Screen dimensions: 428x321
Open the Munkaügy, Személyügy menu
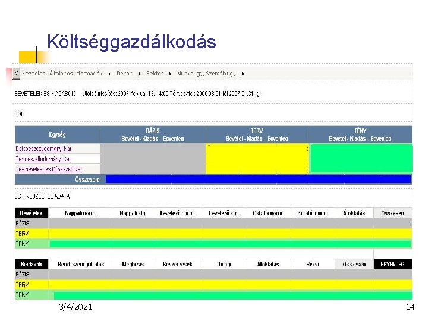pyautogui.click(x=206, y=74)
